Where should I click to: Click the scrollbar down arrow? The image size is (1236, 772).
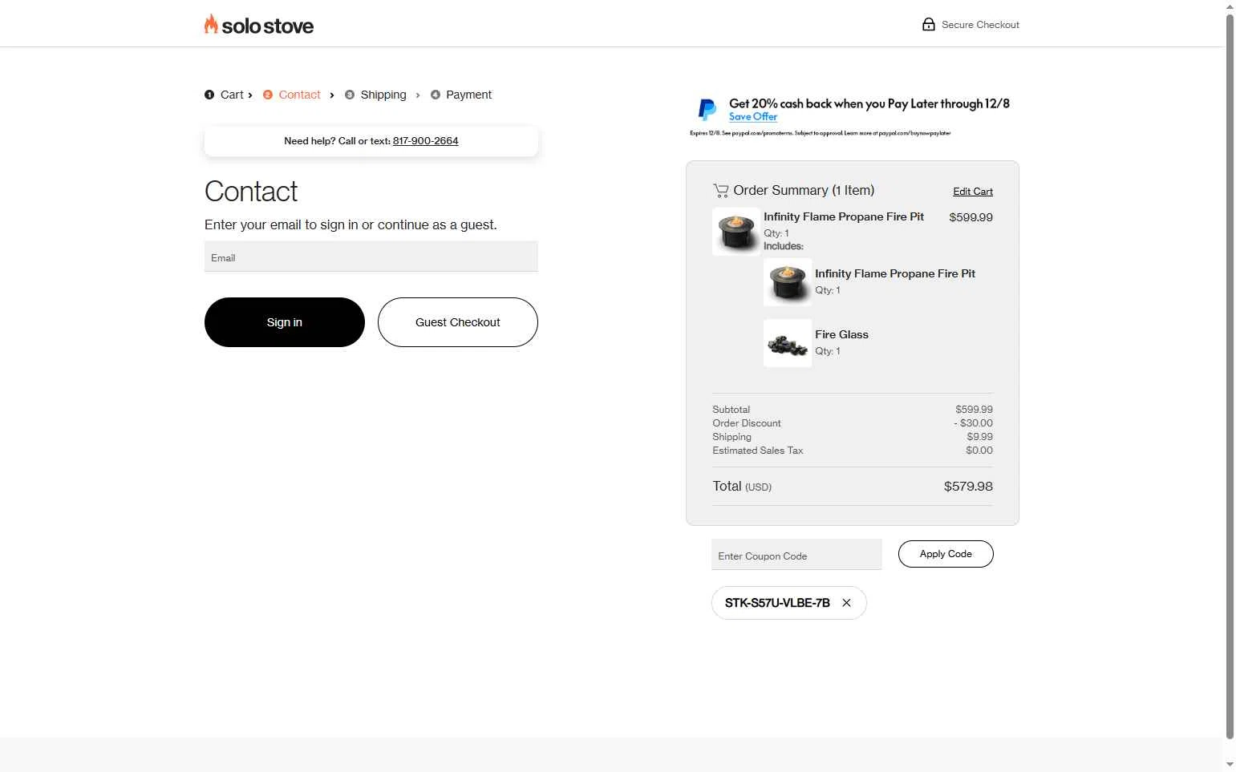coord(1230,765)
